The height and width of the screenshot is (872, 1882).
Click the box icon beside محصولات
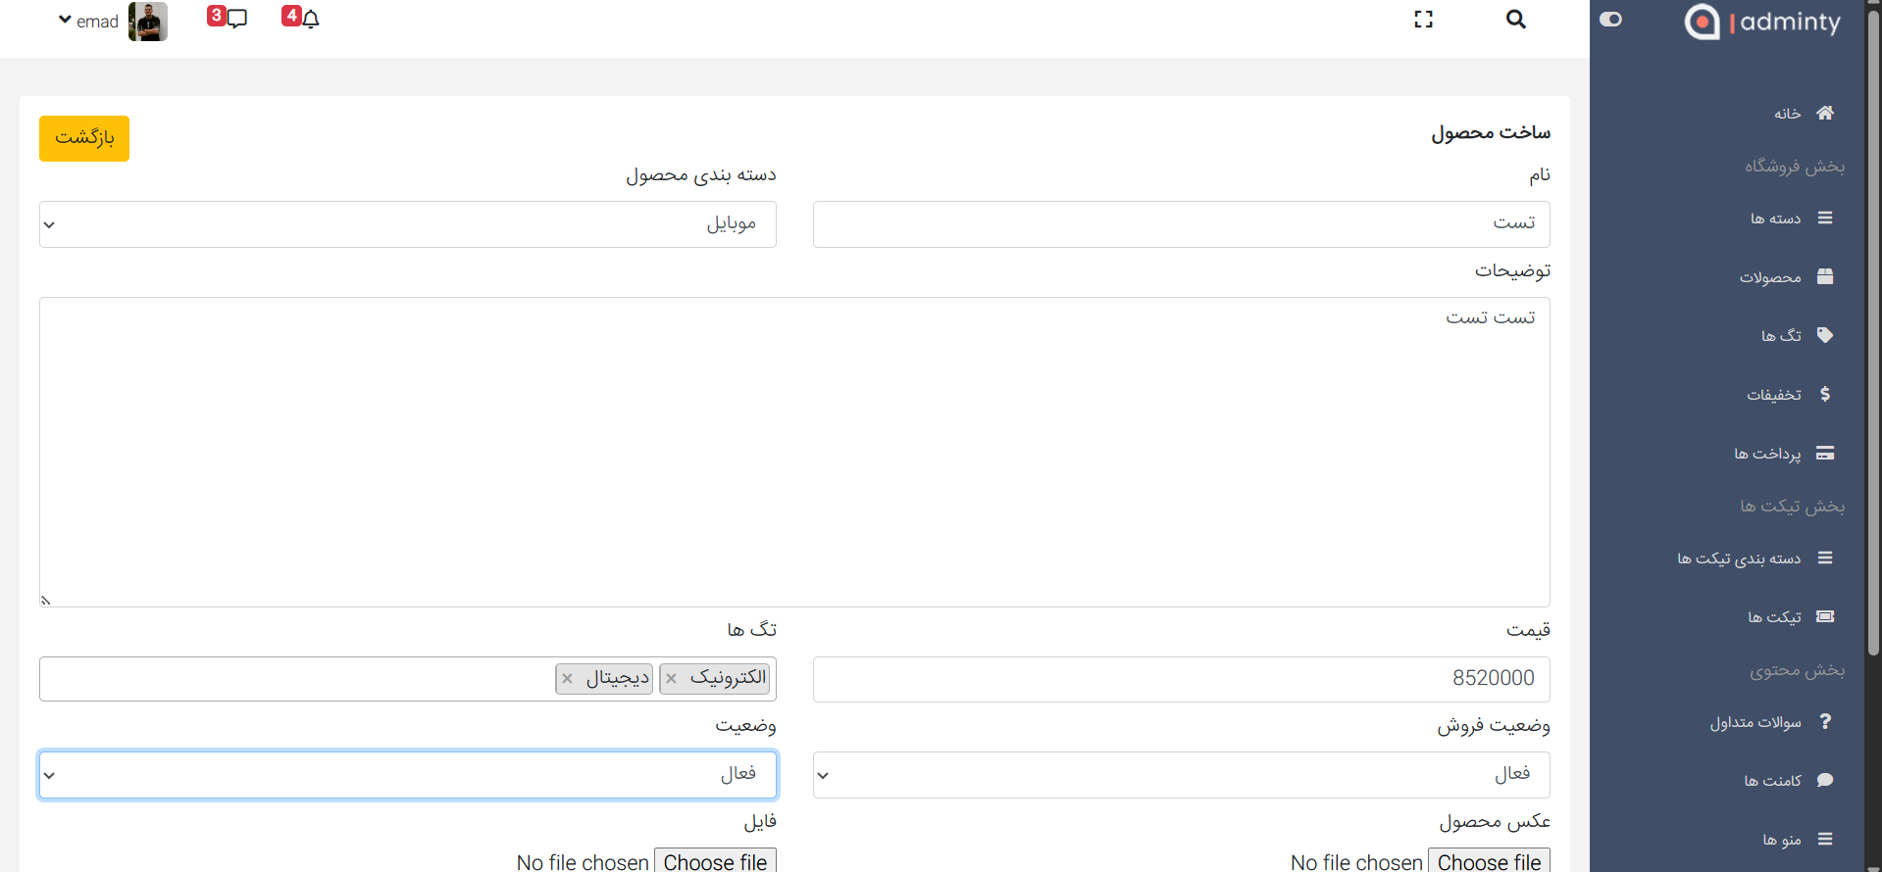click(1824, 276)
